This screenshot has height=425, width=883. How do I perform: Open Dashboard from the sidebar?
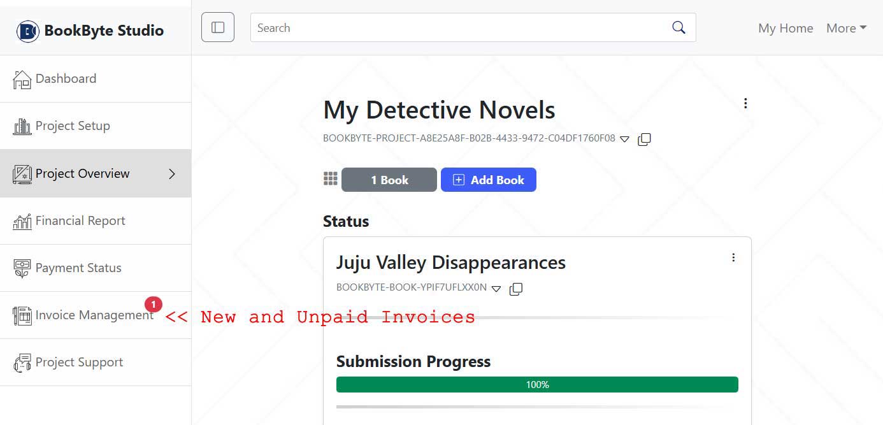click(66, 79)
